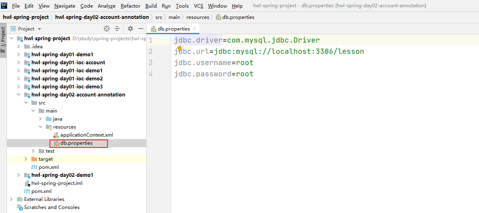The image size is (479, 213).
Task: Open Project panel settings gear
Action: (130, 29)
